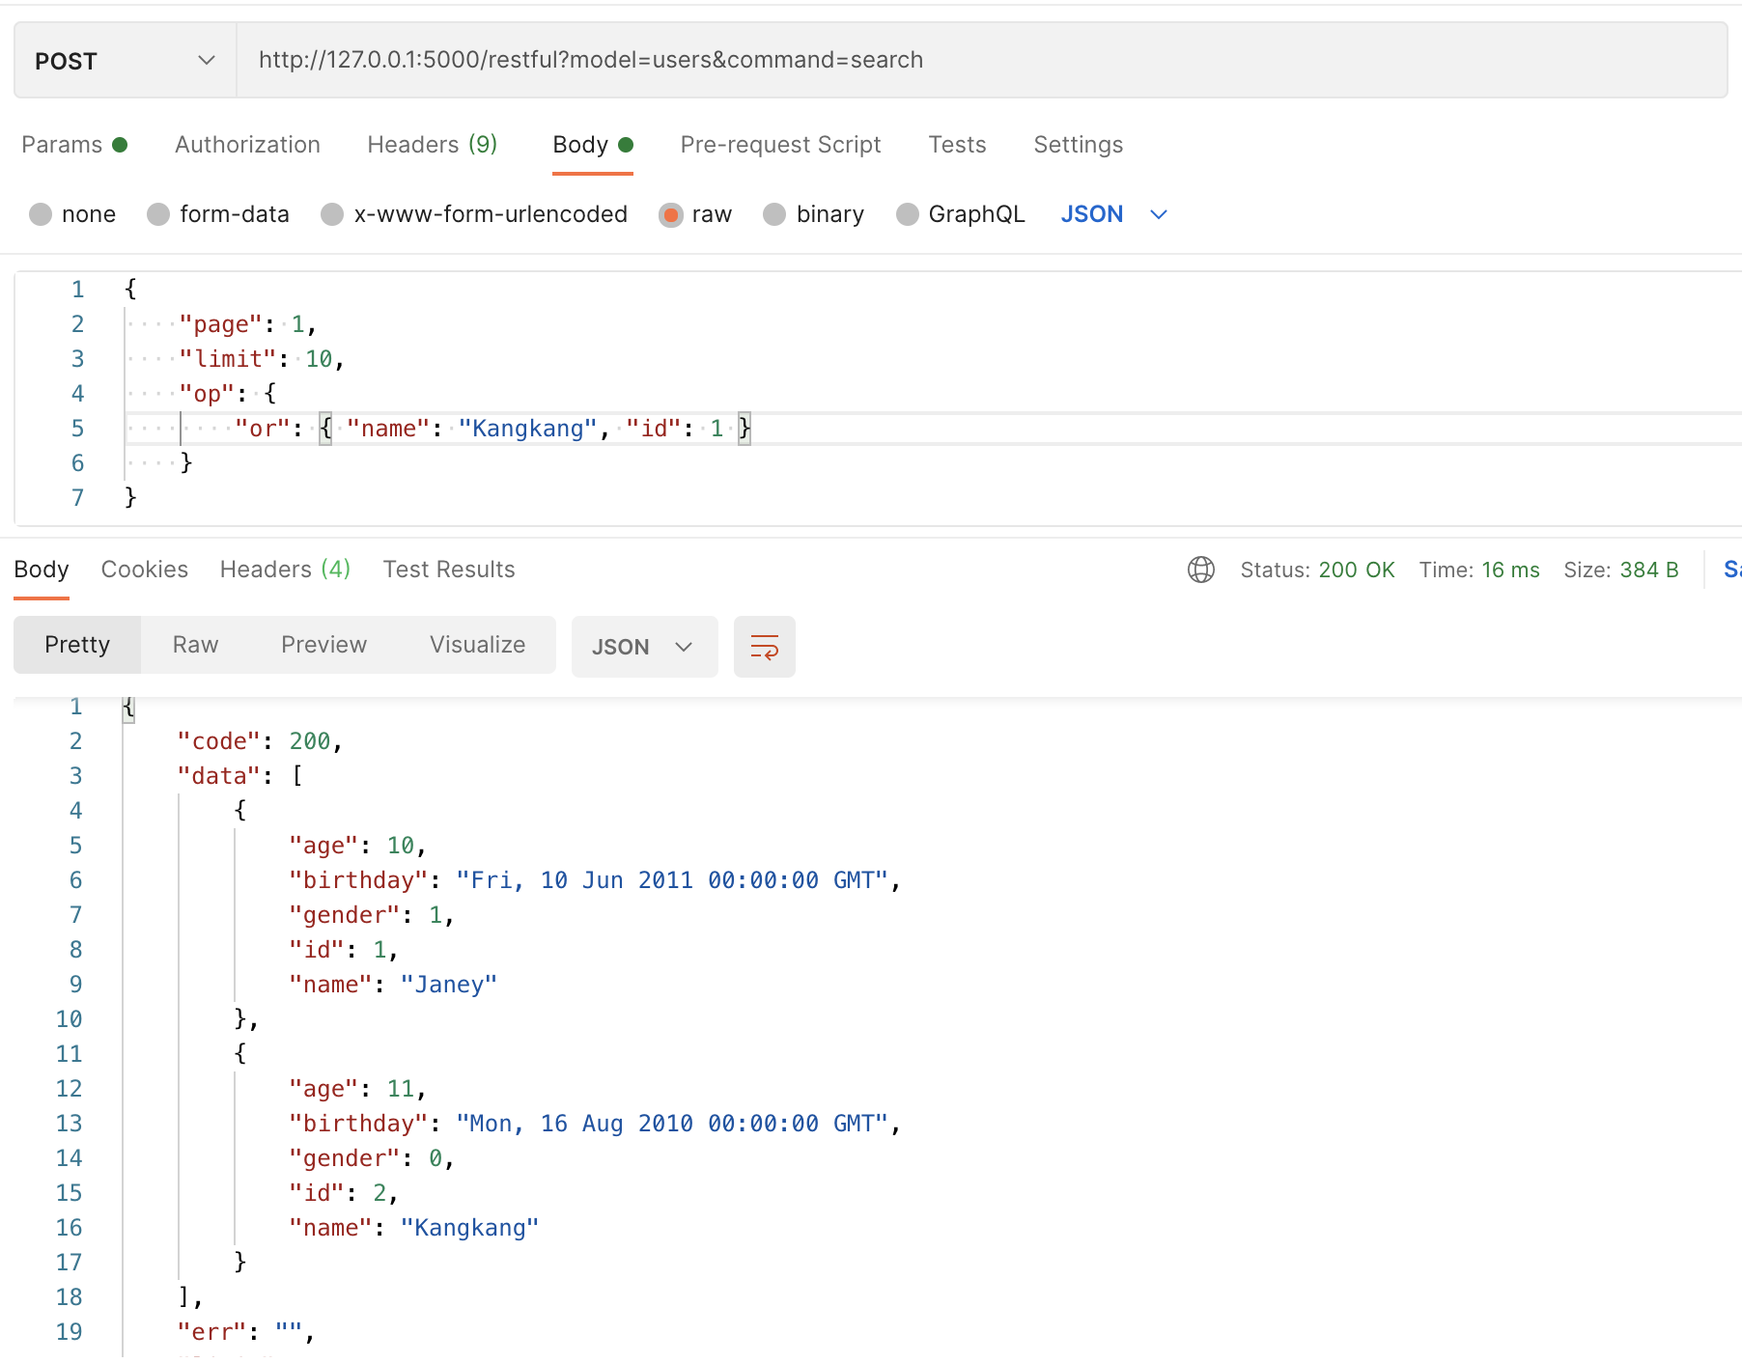This screenshot has height=1363, width=1742.
Task: Click the globe network icon near Status
Action: [x=1200, y=570]
